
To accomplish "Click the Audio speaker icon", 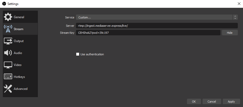I will click(x=8, y=53).
